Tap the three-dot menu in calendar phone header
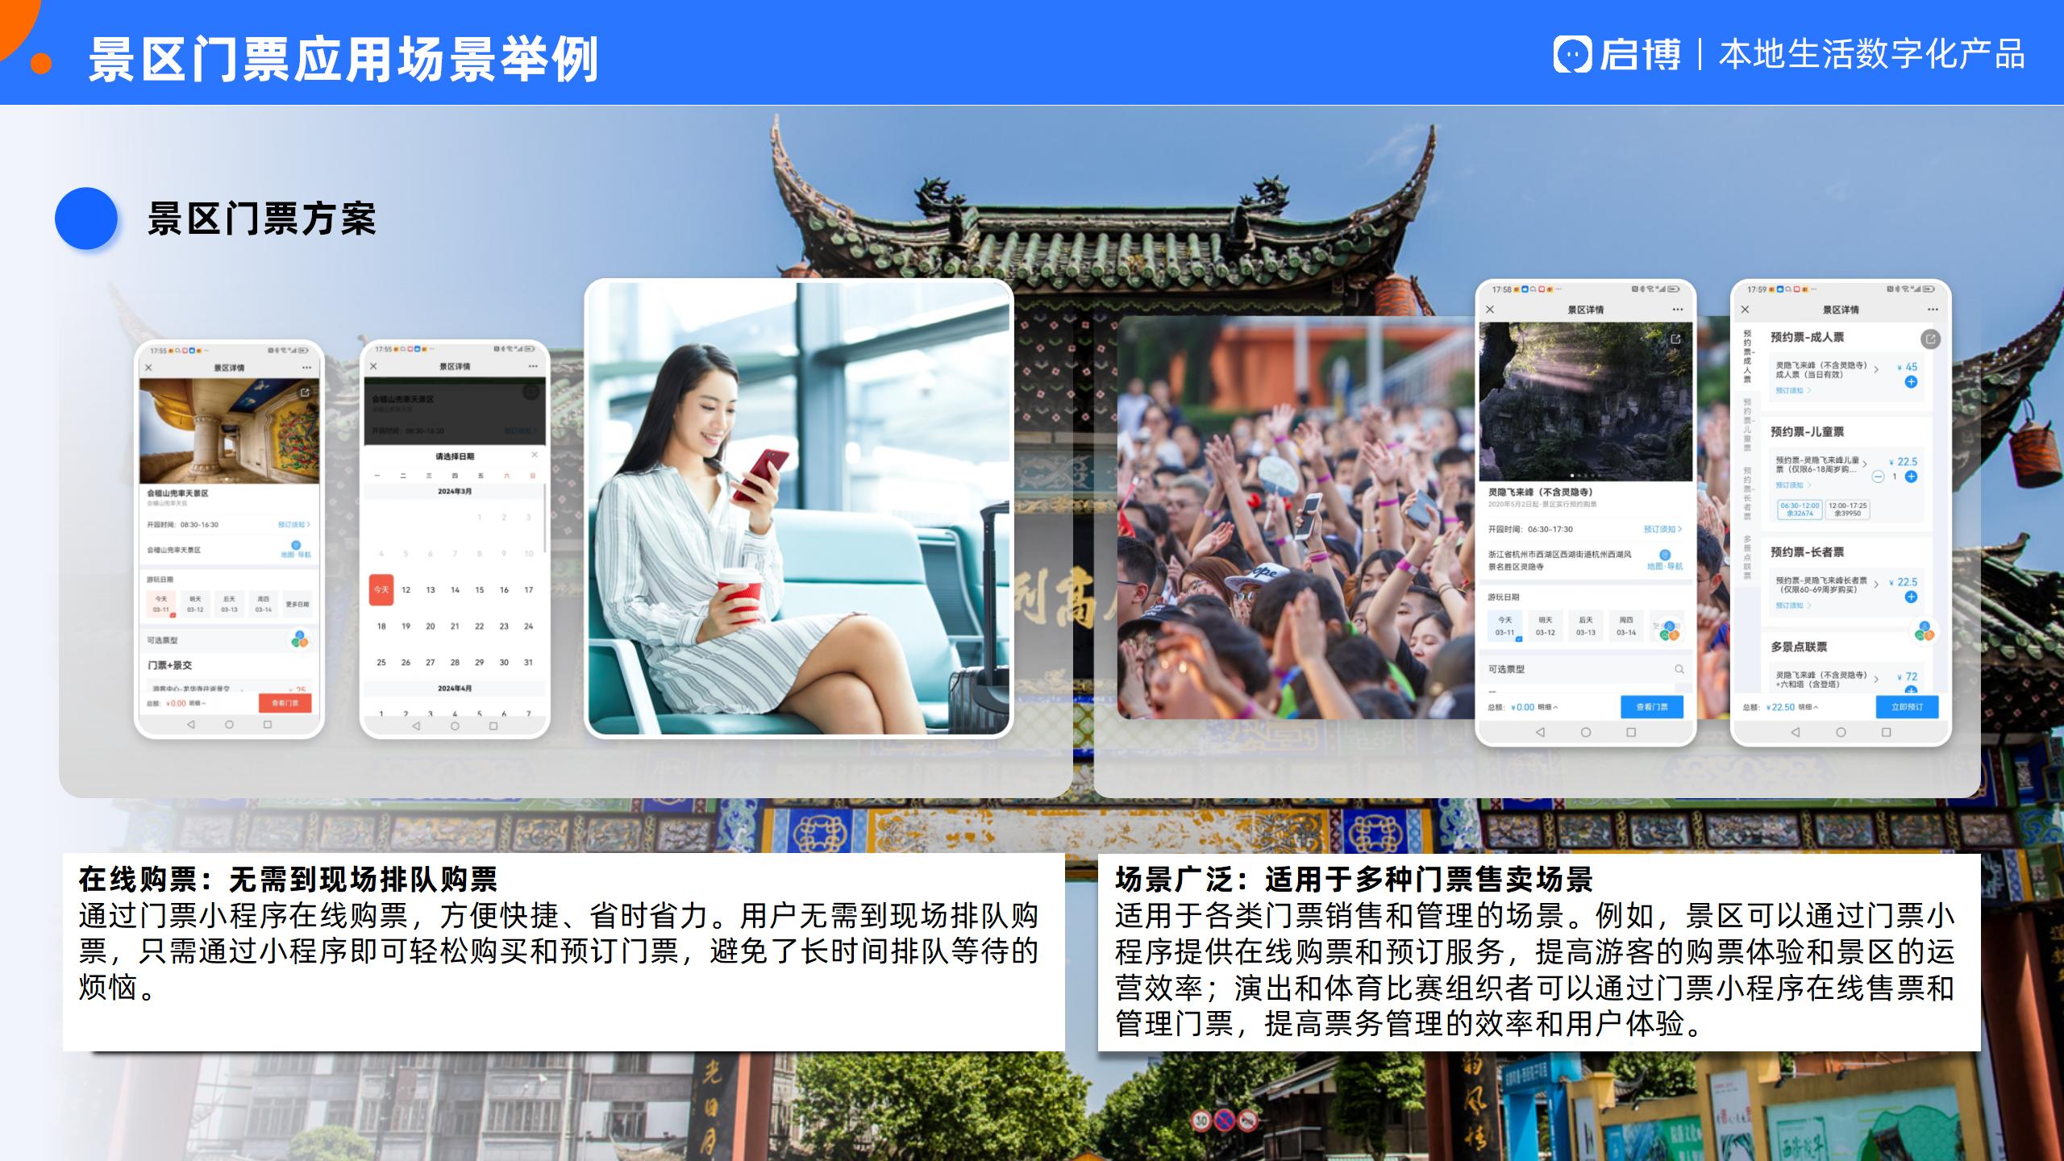This screenshot has height=1161, width=2064. pos(532,367)
